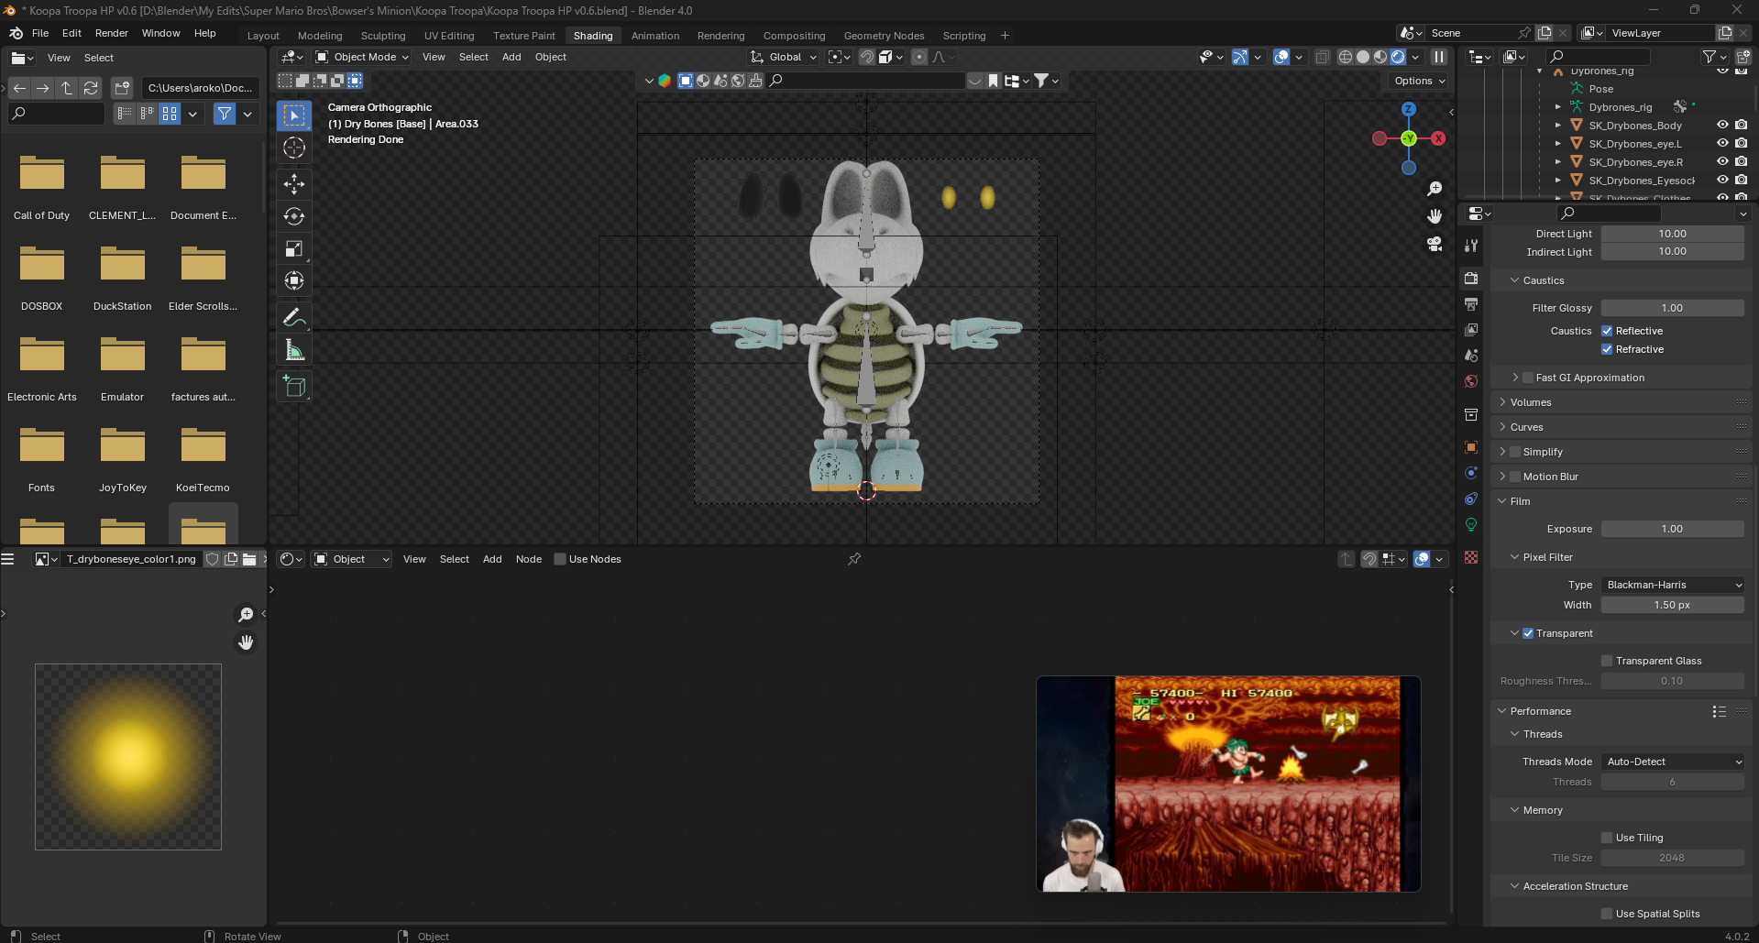Hide SK_Drybones_Body in viewport

(1722, 126)
